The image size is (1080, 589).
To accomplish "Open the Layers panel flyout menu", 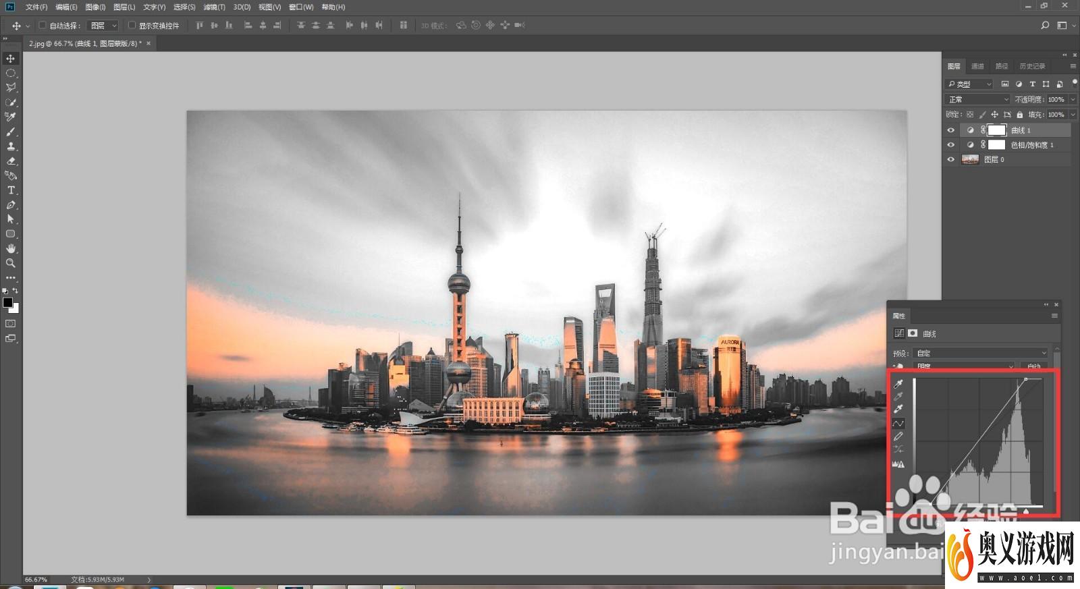I will point(1073,66).
